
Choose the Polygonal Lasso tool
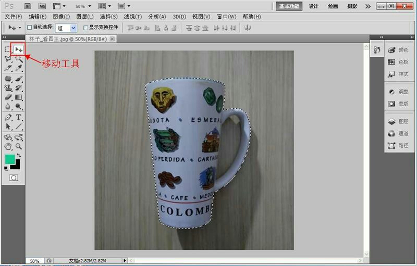[8, 59]
